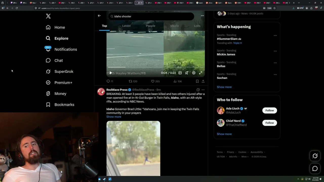The height and width of the screenshot is (182, 324).
Task: Go to Home in the sidebar
Action: coord(55,27)
